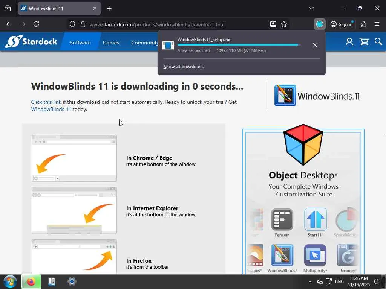This screenshot has width=386, height=289.
Task: Click the volume tray icon
Action: (x=320, y=282)
